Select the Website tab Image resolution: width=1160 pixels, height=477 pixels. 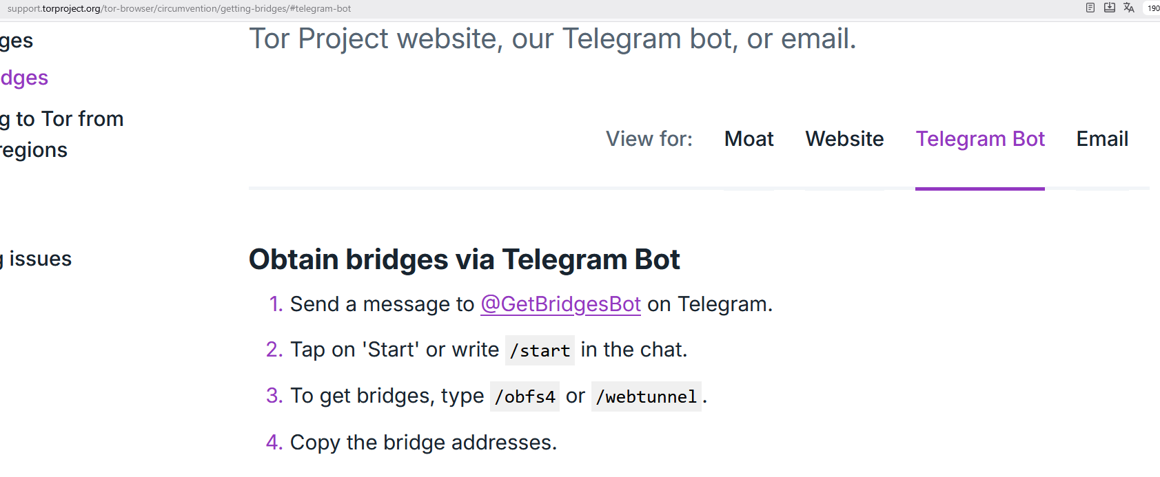(x=844, y=139)
